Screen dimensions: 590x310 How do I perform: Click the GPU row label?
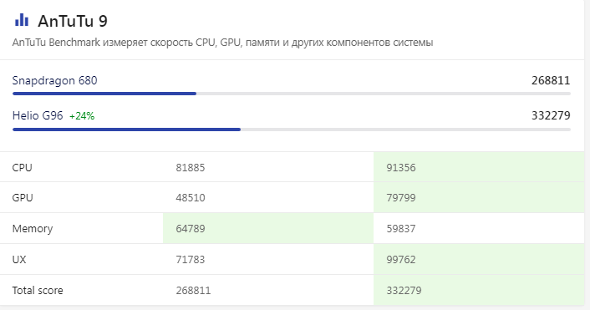[23, 198]
